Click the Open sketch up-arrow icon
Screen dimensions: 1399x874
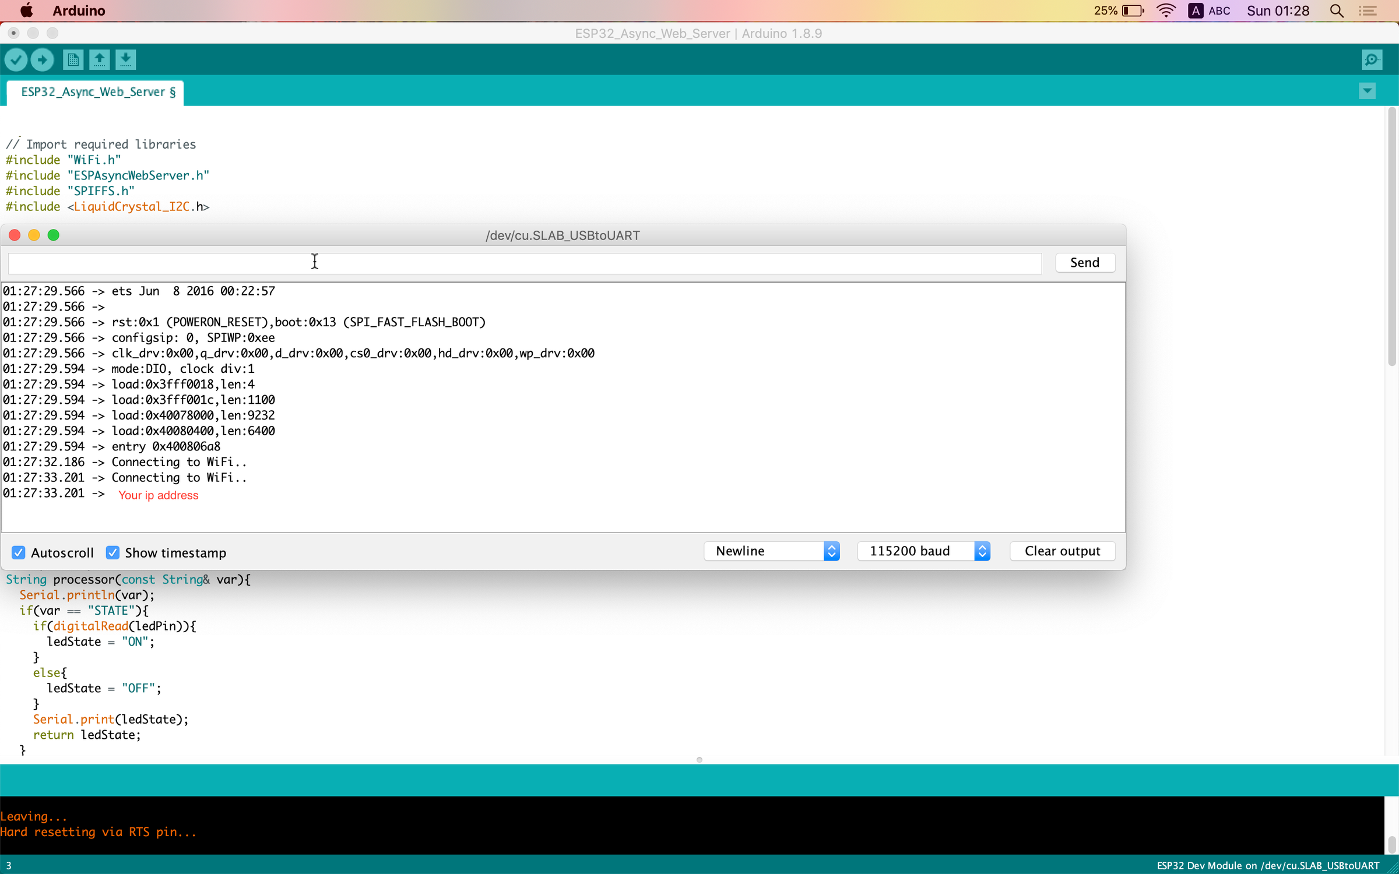99,59
